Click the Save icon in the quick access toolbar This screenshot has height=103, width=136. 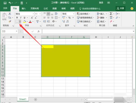5,3
